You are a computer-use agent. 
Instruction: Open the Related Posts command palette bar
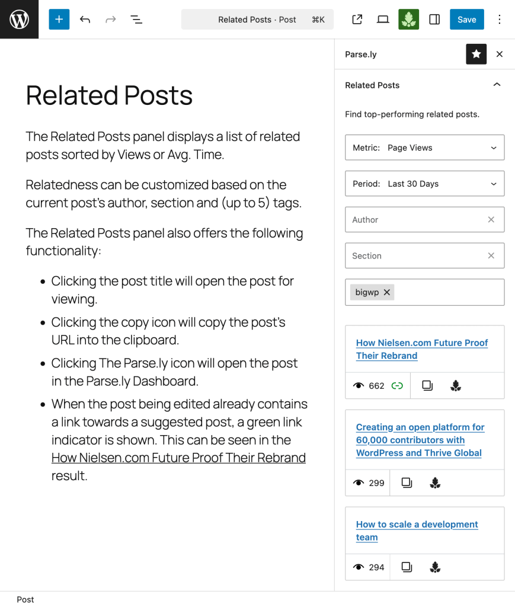coord(257,20)
